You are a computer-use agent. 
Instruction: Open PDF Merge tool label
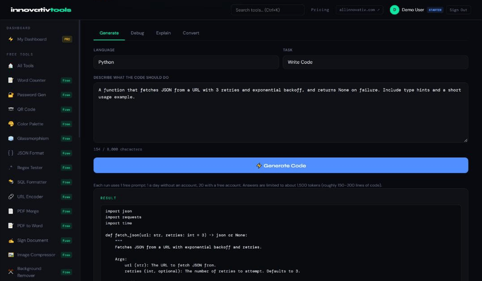(x=28, y=211)
